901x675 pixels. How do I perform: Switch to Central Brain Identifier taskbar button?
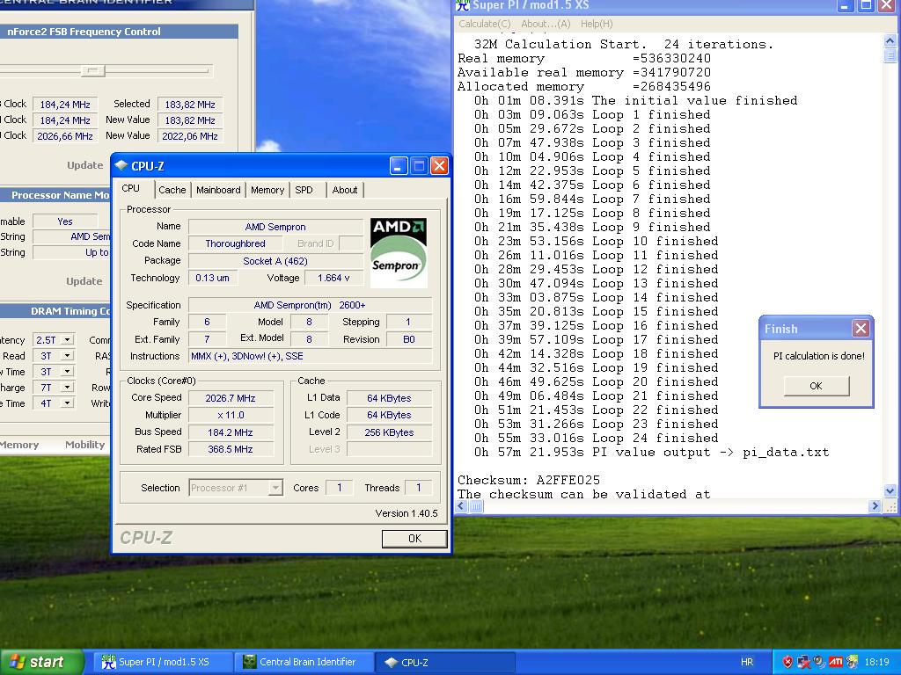click(x=303, y=662)
